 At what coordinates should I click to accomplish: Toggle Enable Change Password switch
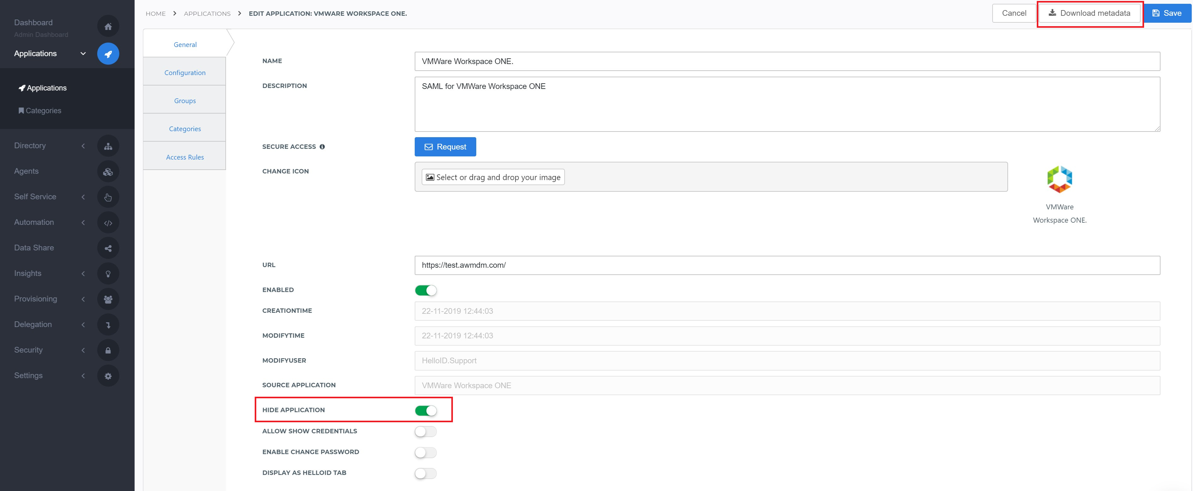(426, 452)
